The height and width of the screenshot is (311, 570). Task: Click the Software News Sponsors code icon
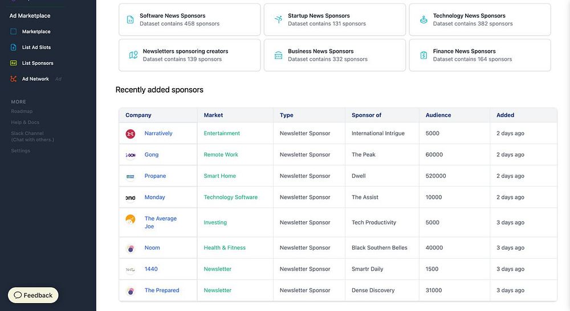pos(131,20)
